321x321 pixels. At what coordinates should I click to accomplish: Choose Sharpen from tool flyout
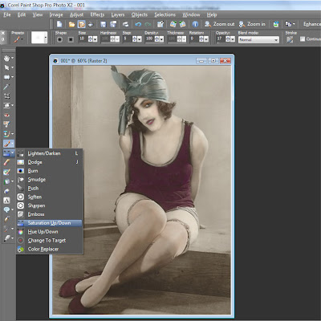[49, 205]
